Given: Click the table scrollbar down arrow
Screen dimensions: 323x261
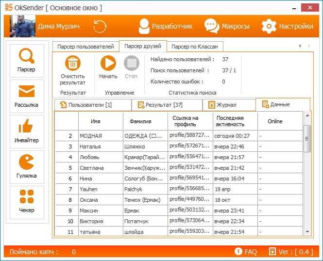Looking at the screenshot, I should tap(307, 232).
